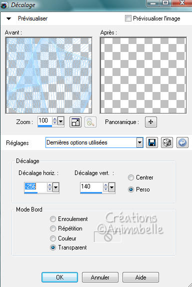
Task: Click the randomize parameters dice icon
Action: tap(167, 142)
